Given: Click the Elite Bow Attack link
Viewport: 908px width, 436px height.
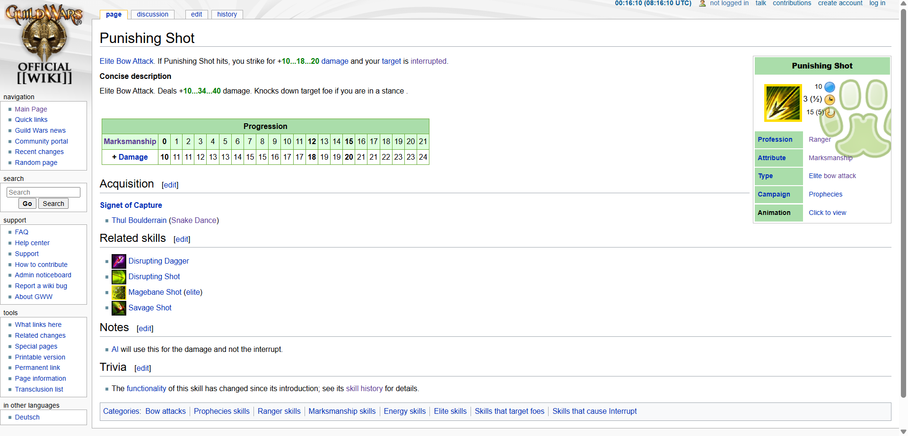Looking at the screenshot, I should click(x=127, y=61).
